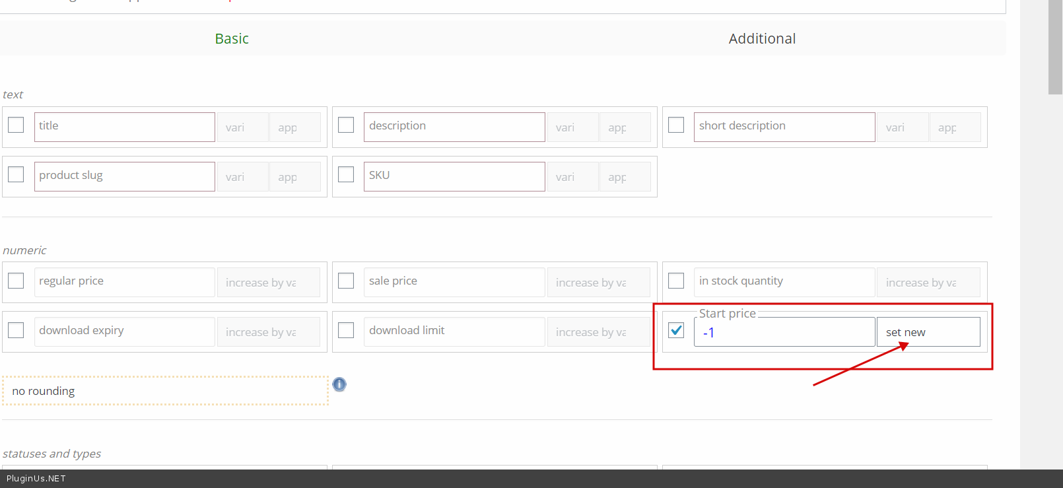Open regular price 'increase by' dropdown

click(268, 283)
